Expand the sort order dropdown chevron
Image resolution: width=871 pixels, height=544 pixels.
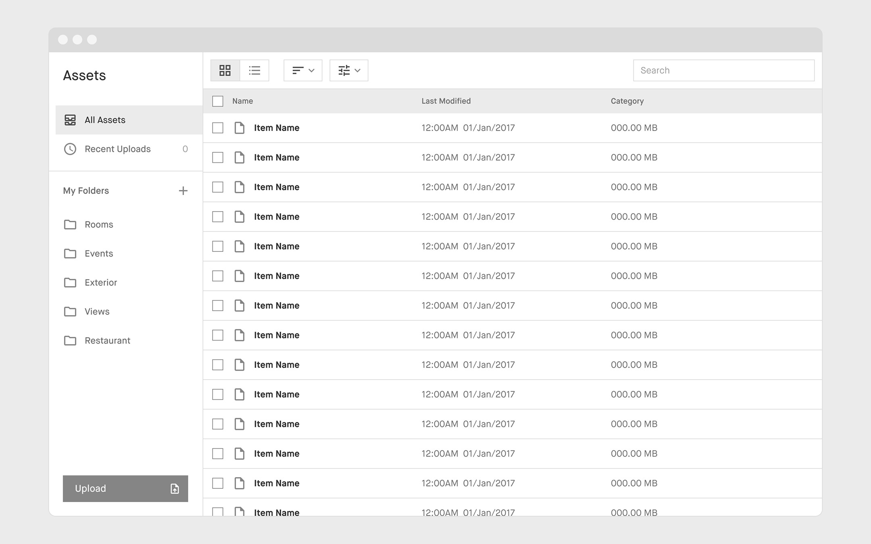pyautogui.click(x=311, y=70)
